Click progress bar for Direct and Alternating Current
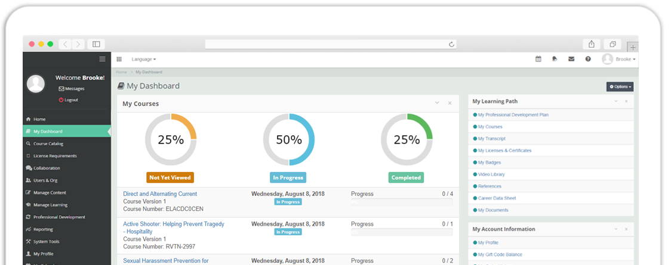 (402, 202)
